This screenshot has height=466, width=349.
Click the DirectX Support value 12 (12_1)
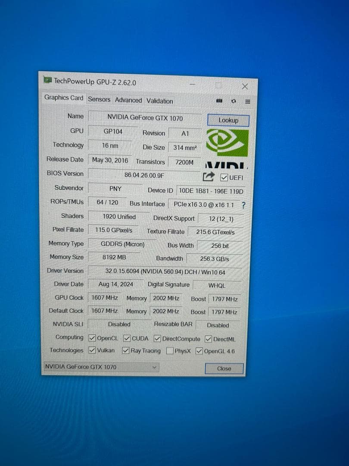pos(221,219)
